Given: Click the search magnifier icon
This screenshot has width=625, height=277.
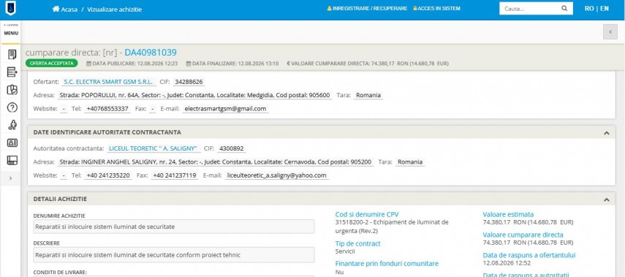Looking at the screenshot, I should pos(564,8).
